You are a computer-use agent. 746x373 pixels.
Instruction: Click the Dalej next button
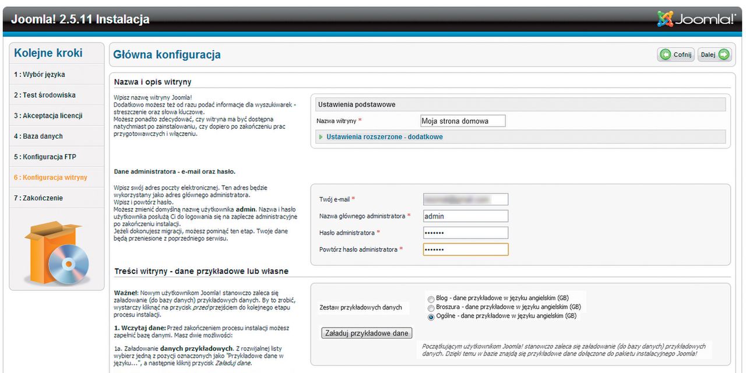point(715,55)
